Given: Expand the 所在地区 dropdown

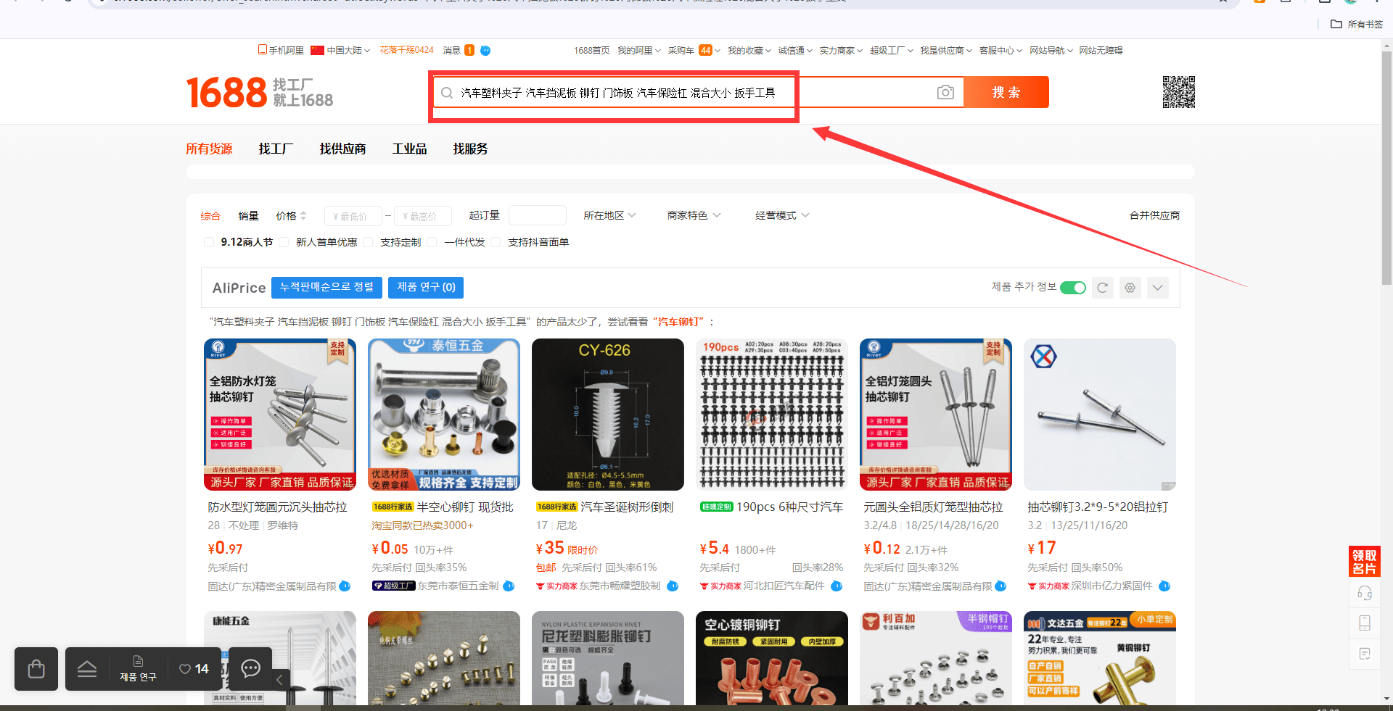Looking at the screenshot, I should point(609,215).
